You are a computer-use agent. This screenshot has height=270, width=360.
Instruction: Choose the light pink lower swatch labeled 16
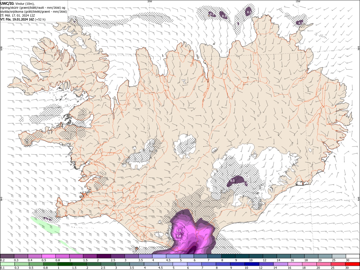pos(295,264)
